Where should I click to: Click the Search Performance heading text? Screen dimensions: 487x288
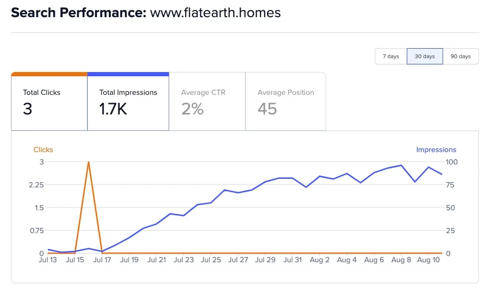point(78,13)
